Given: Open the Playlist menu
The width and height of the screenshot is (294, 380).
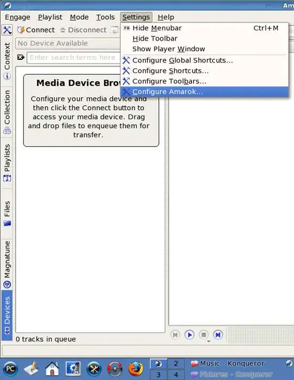Looking at the screenshot, I should pyautogui.click(x=50, y=17).
